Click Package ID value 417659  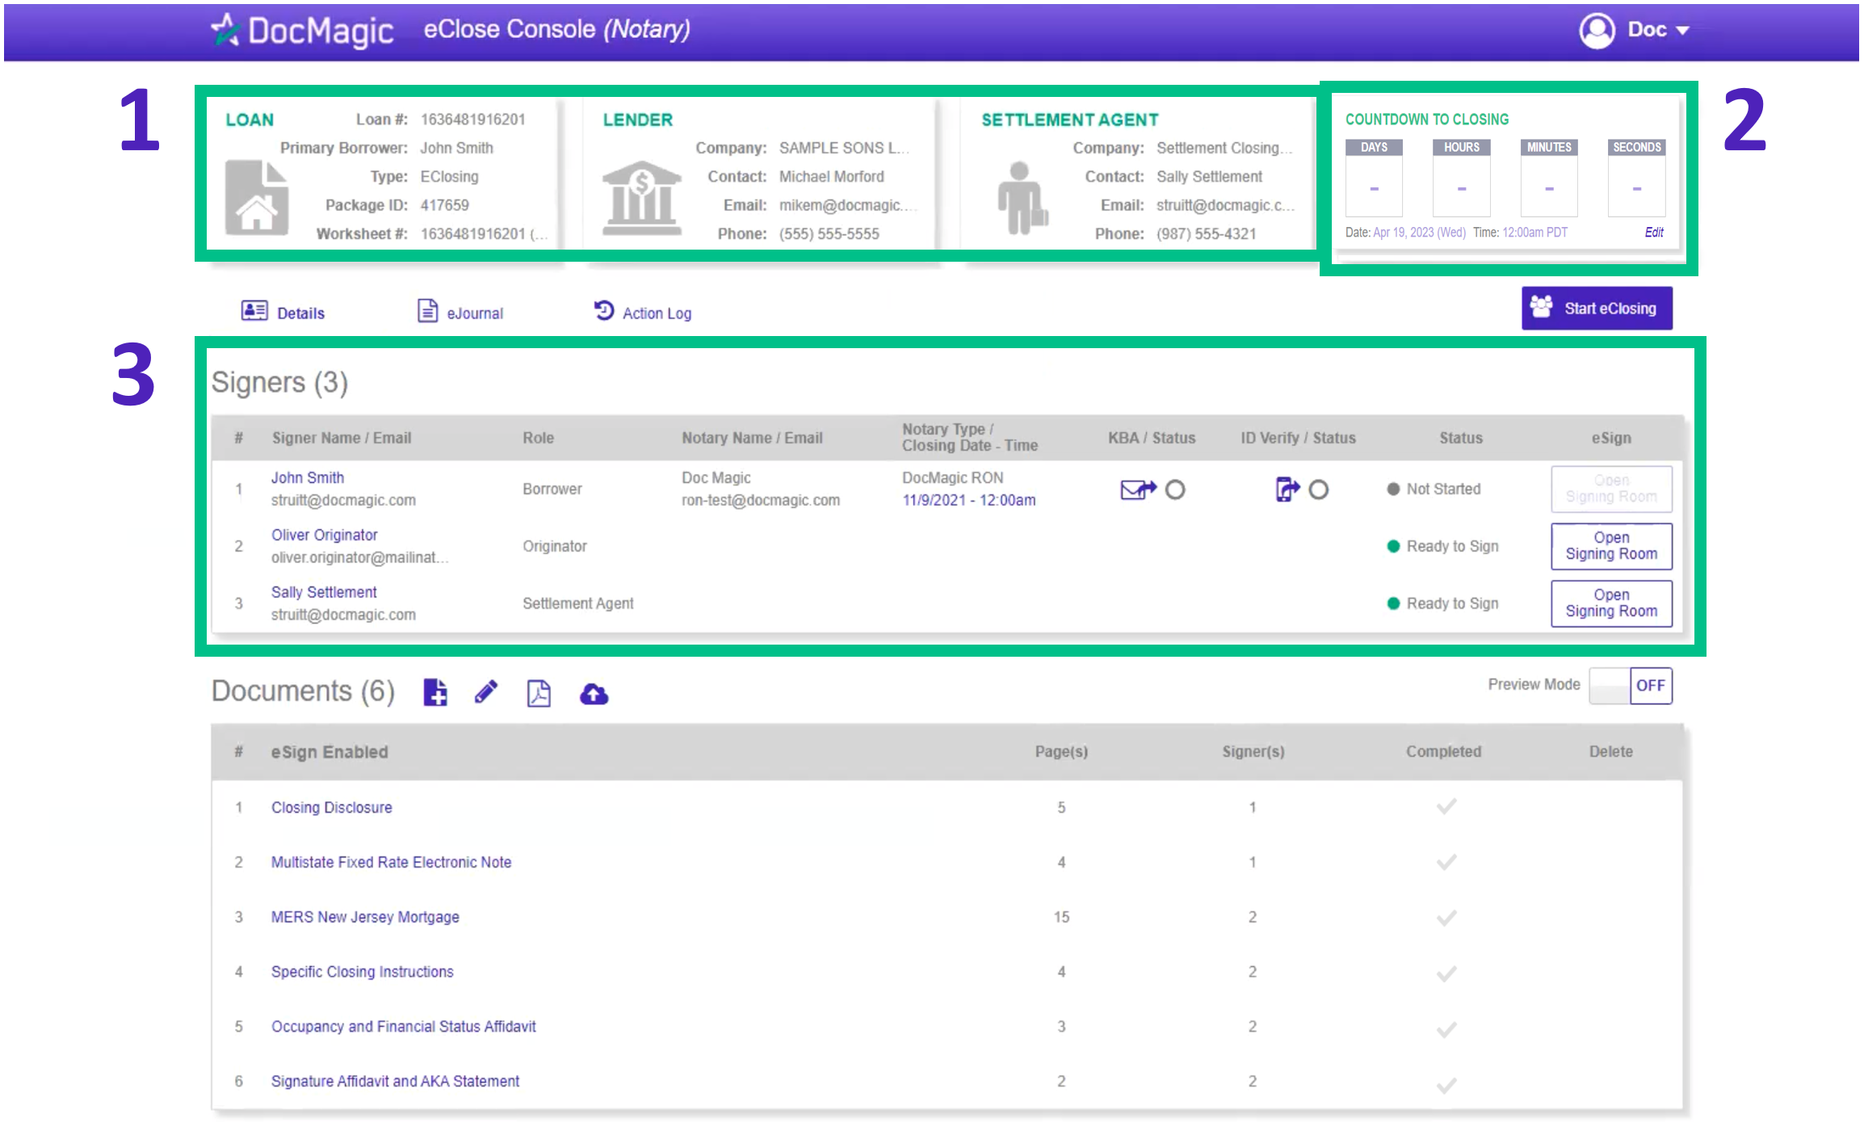point(444,205)
